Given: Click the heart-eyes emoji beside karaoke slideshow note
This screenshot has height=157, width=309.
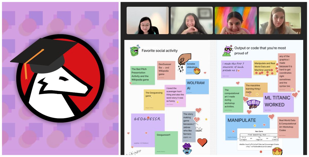Looking at the screenshot, I should point(197,71).
